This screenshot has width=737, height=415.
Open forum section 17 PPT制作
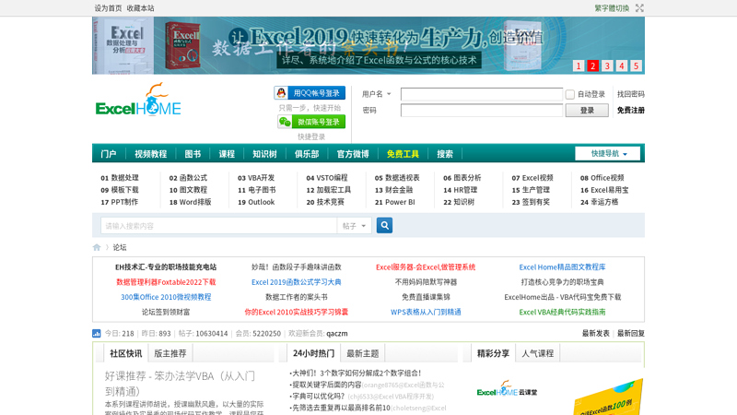click(120, 202)
